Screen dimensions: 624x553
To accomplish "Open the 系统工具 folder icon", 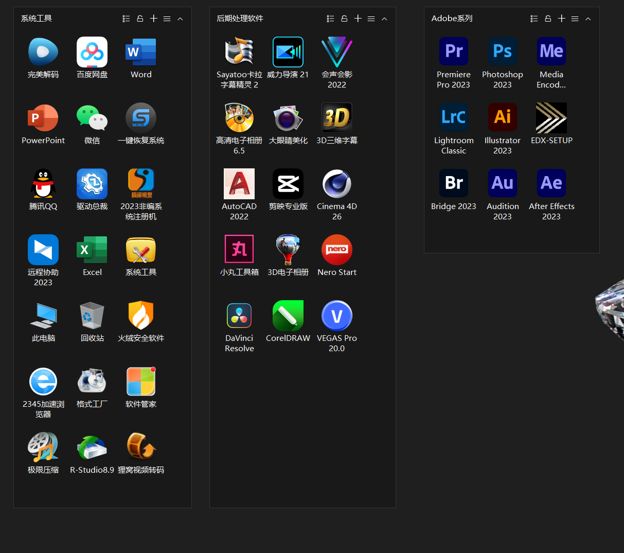I will [141, 250].
